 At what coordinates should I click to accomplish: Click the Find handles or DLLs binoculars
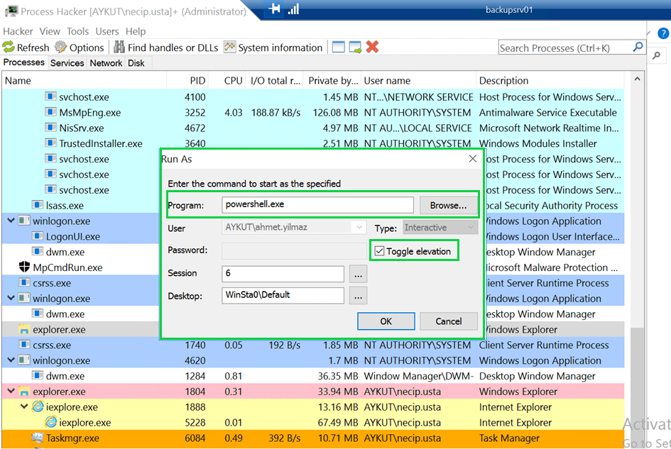click(119, 48)
